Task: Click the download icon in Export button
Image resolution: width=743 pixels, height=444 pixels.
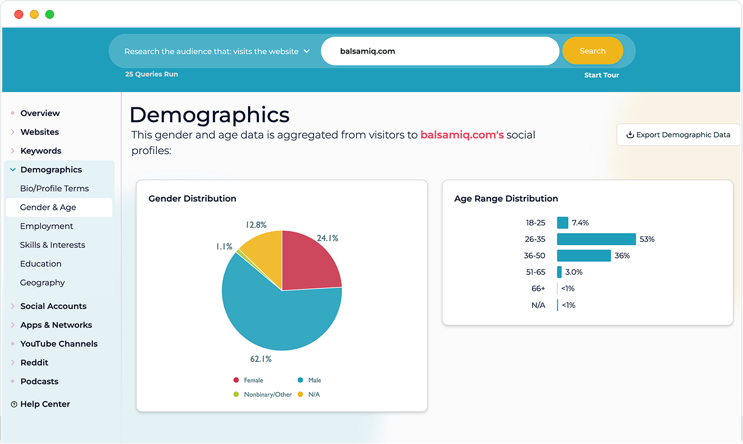Action: click(x=630, y=135)
